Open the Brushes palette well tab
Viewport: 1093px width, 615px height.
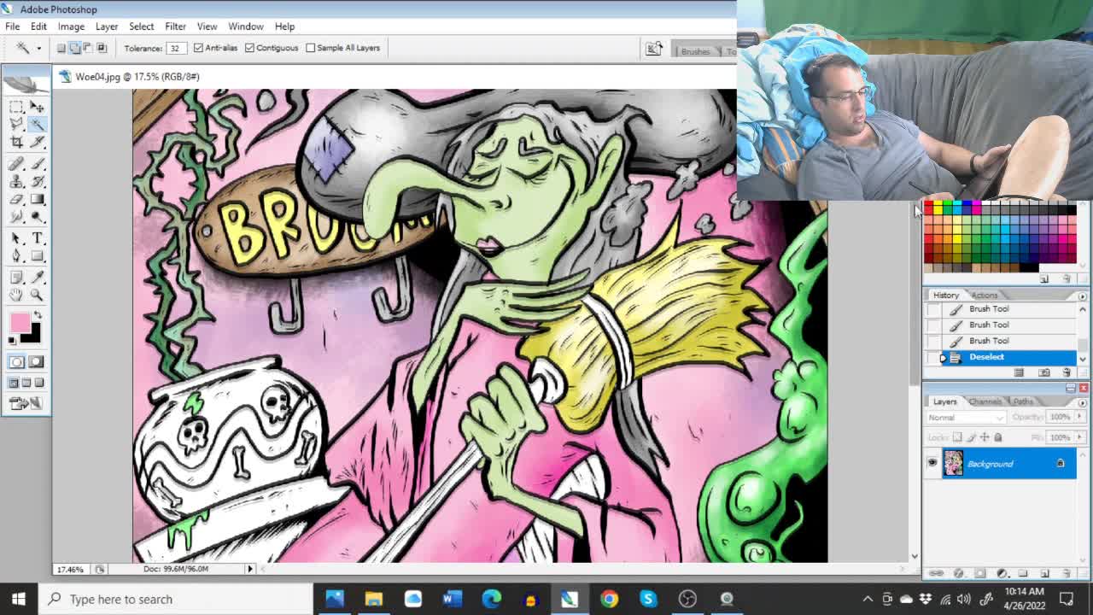695,51
